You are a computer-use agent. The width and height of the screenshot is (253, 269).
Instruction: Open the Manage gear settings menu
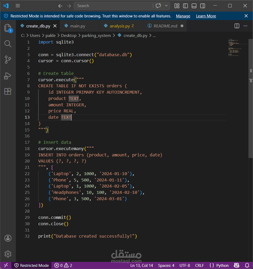(x=8, y=254)
